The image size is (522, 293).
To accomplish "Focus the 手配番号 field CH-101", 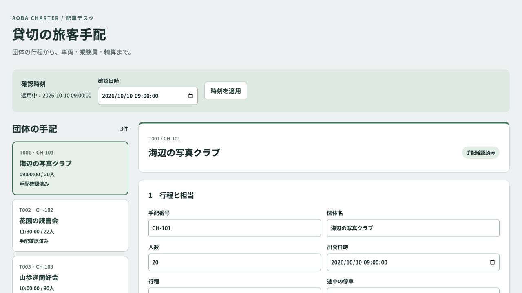I will (x=234, y=228).
